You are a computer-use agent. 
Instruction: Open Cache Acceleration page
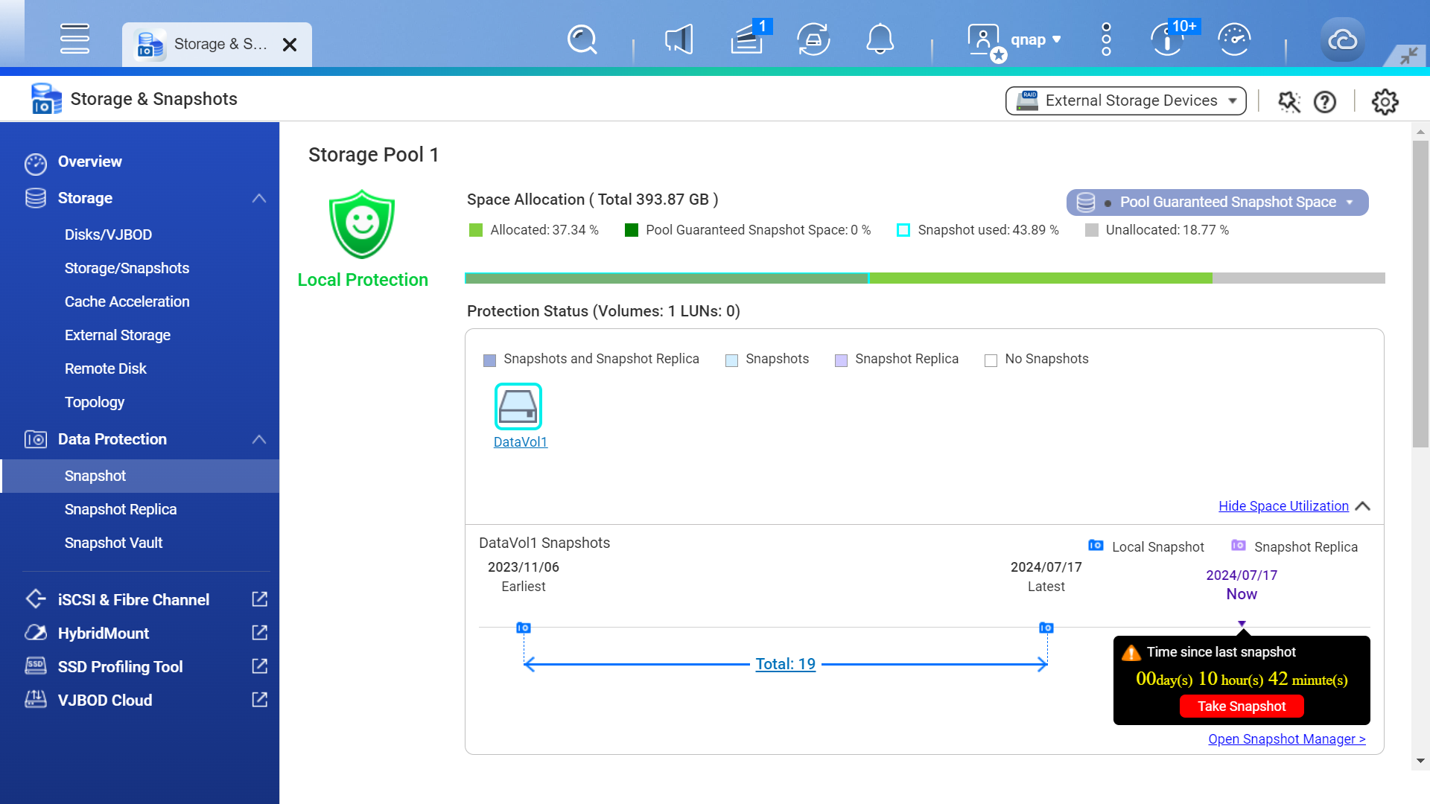tap(127, 301)
